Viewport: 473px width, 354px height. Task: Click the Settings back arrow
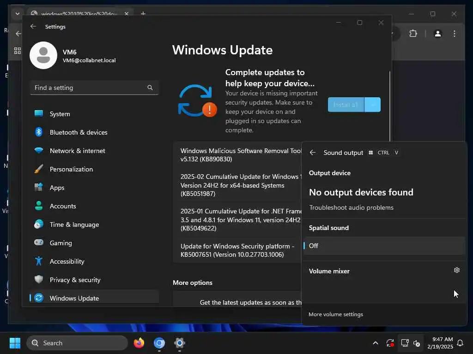point(33,26)
